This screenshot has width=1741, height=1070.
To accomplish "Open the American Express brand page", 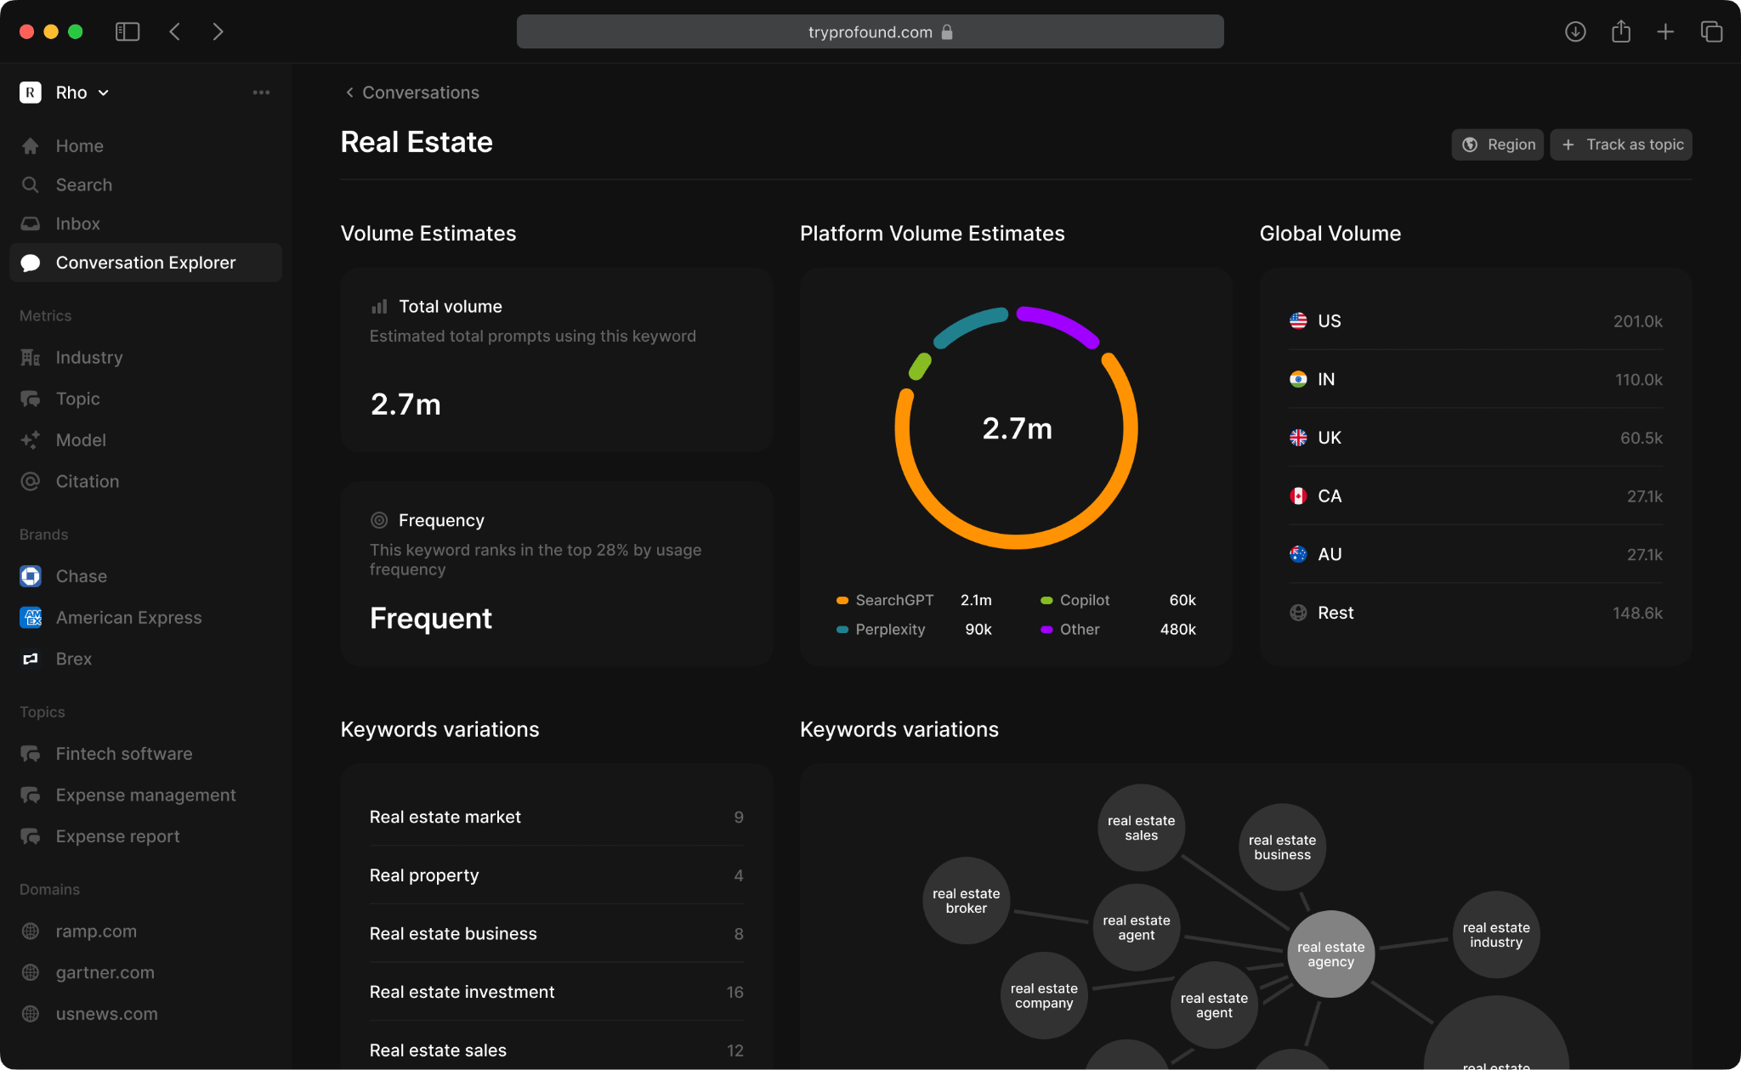I will point(128,617).
